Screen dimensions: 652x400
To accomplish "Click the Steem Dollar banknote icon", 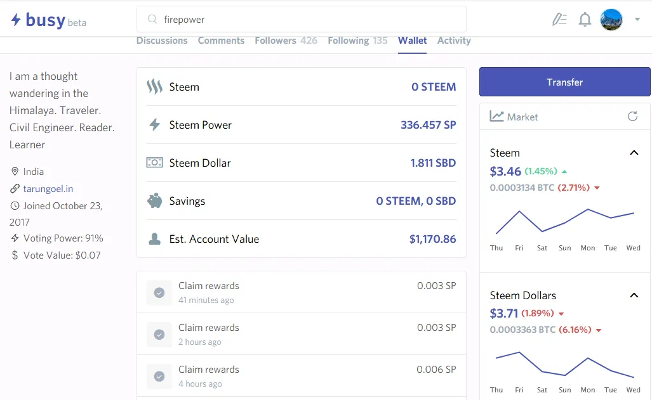I will pos(154,162).
